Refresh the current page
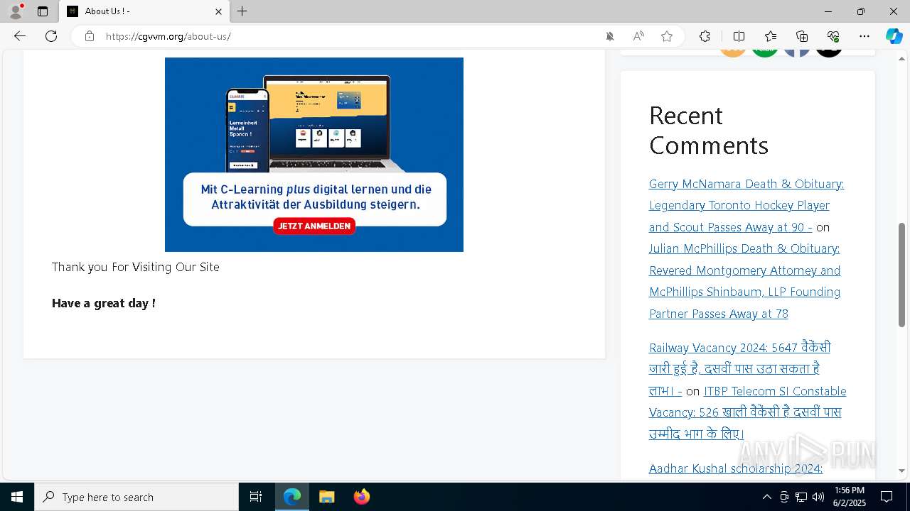This screenshot has width=910, height=511. [51, 36]
